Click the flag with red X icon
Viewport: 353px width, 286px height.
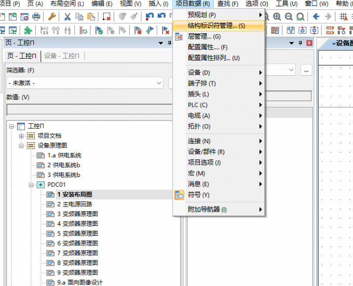click(166, 30)
